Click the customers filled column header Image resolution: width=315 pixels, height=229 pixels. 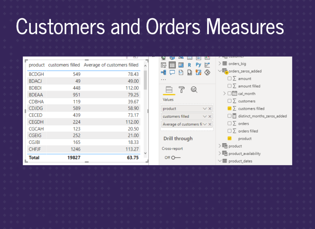[x=64, y=65]
